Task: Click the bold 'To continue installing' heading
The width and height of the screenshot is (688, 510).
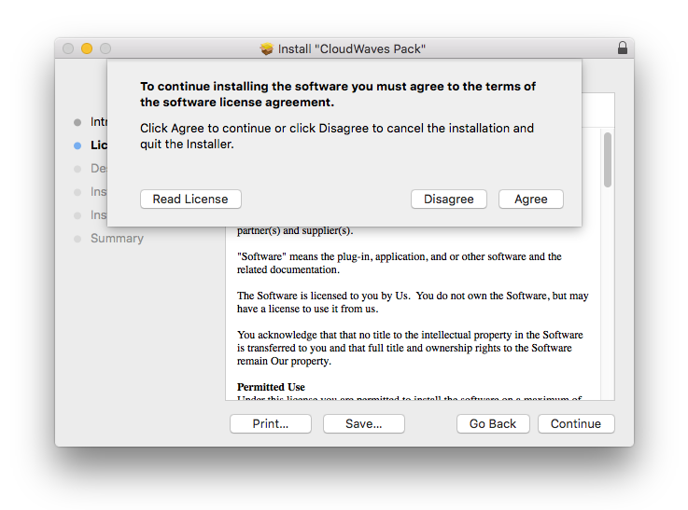Action: tap(338, 94)
